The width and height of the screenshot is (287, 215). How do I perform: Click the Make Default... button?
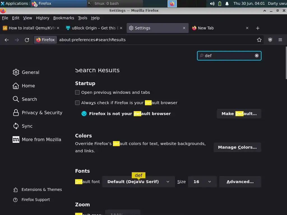point(239,114)
